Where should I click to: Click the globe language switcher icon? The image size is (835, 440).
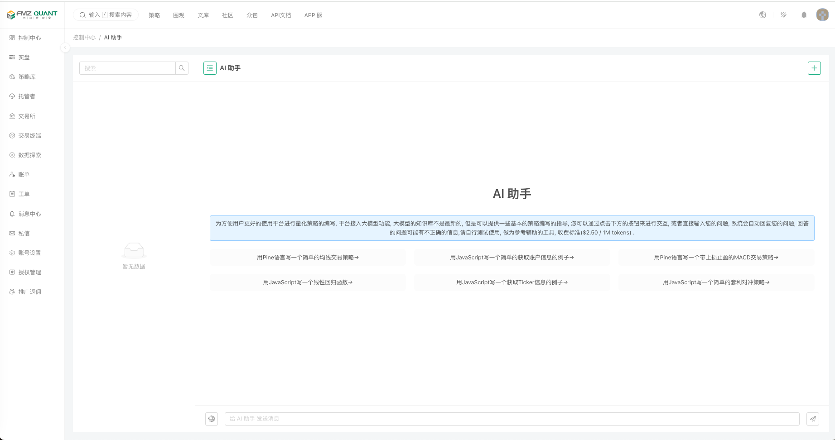pos(763,15)
